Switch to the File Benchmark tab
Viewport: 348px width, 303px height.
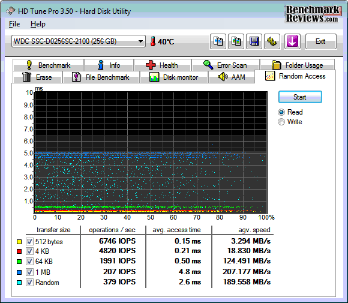click(x=101, y=77)
